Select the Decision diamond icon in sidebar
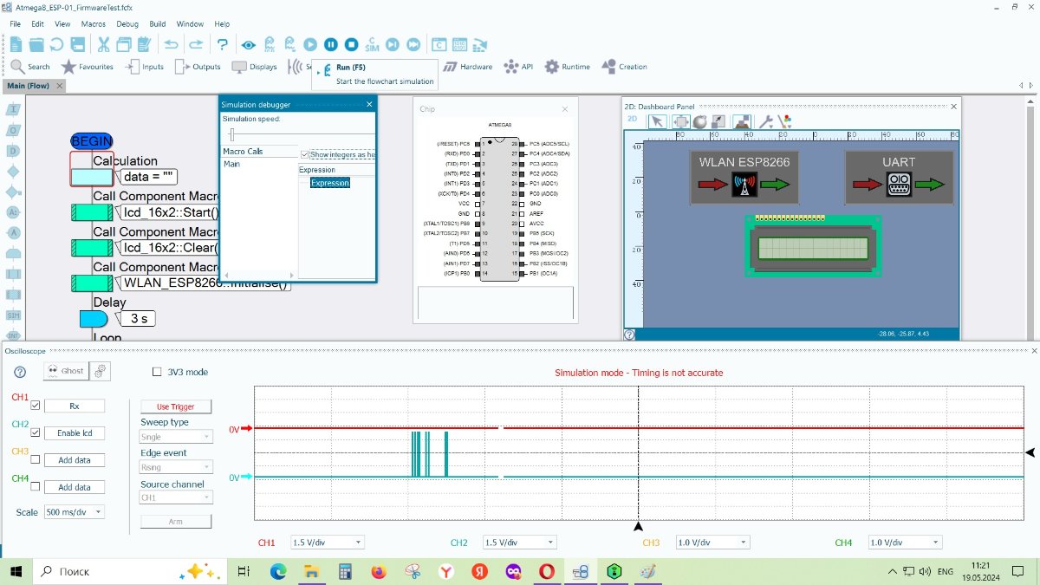Screen dimensions: 1040x585 (x=13, y=172)
